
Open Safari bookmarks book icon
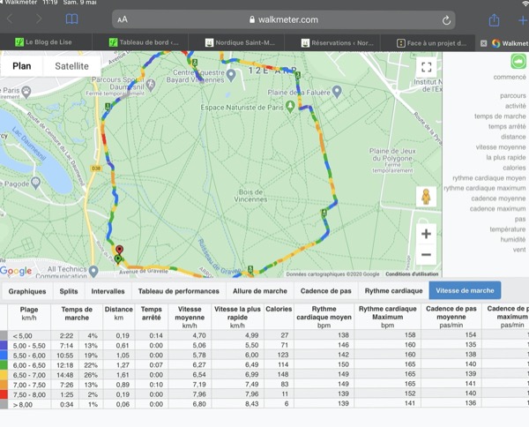[x=71, y=19]
